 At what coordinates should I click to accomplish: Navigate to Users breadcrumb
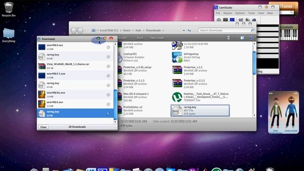[x=127, y=30]
